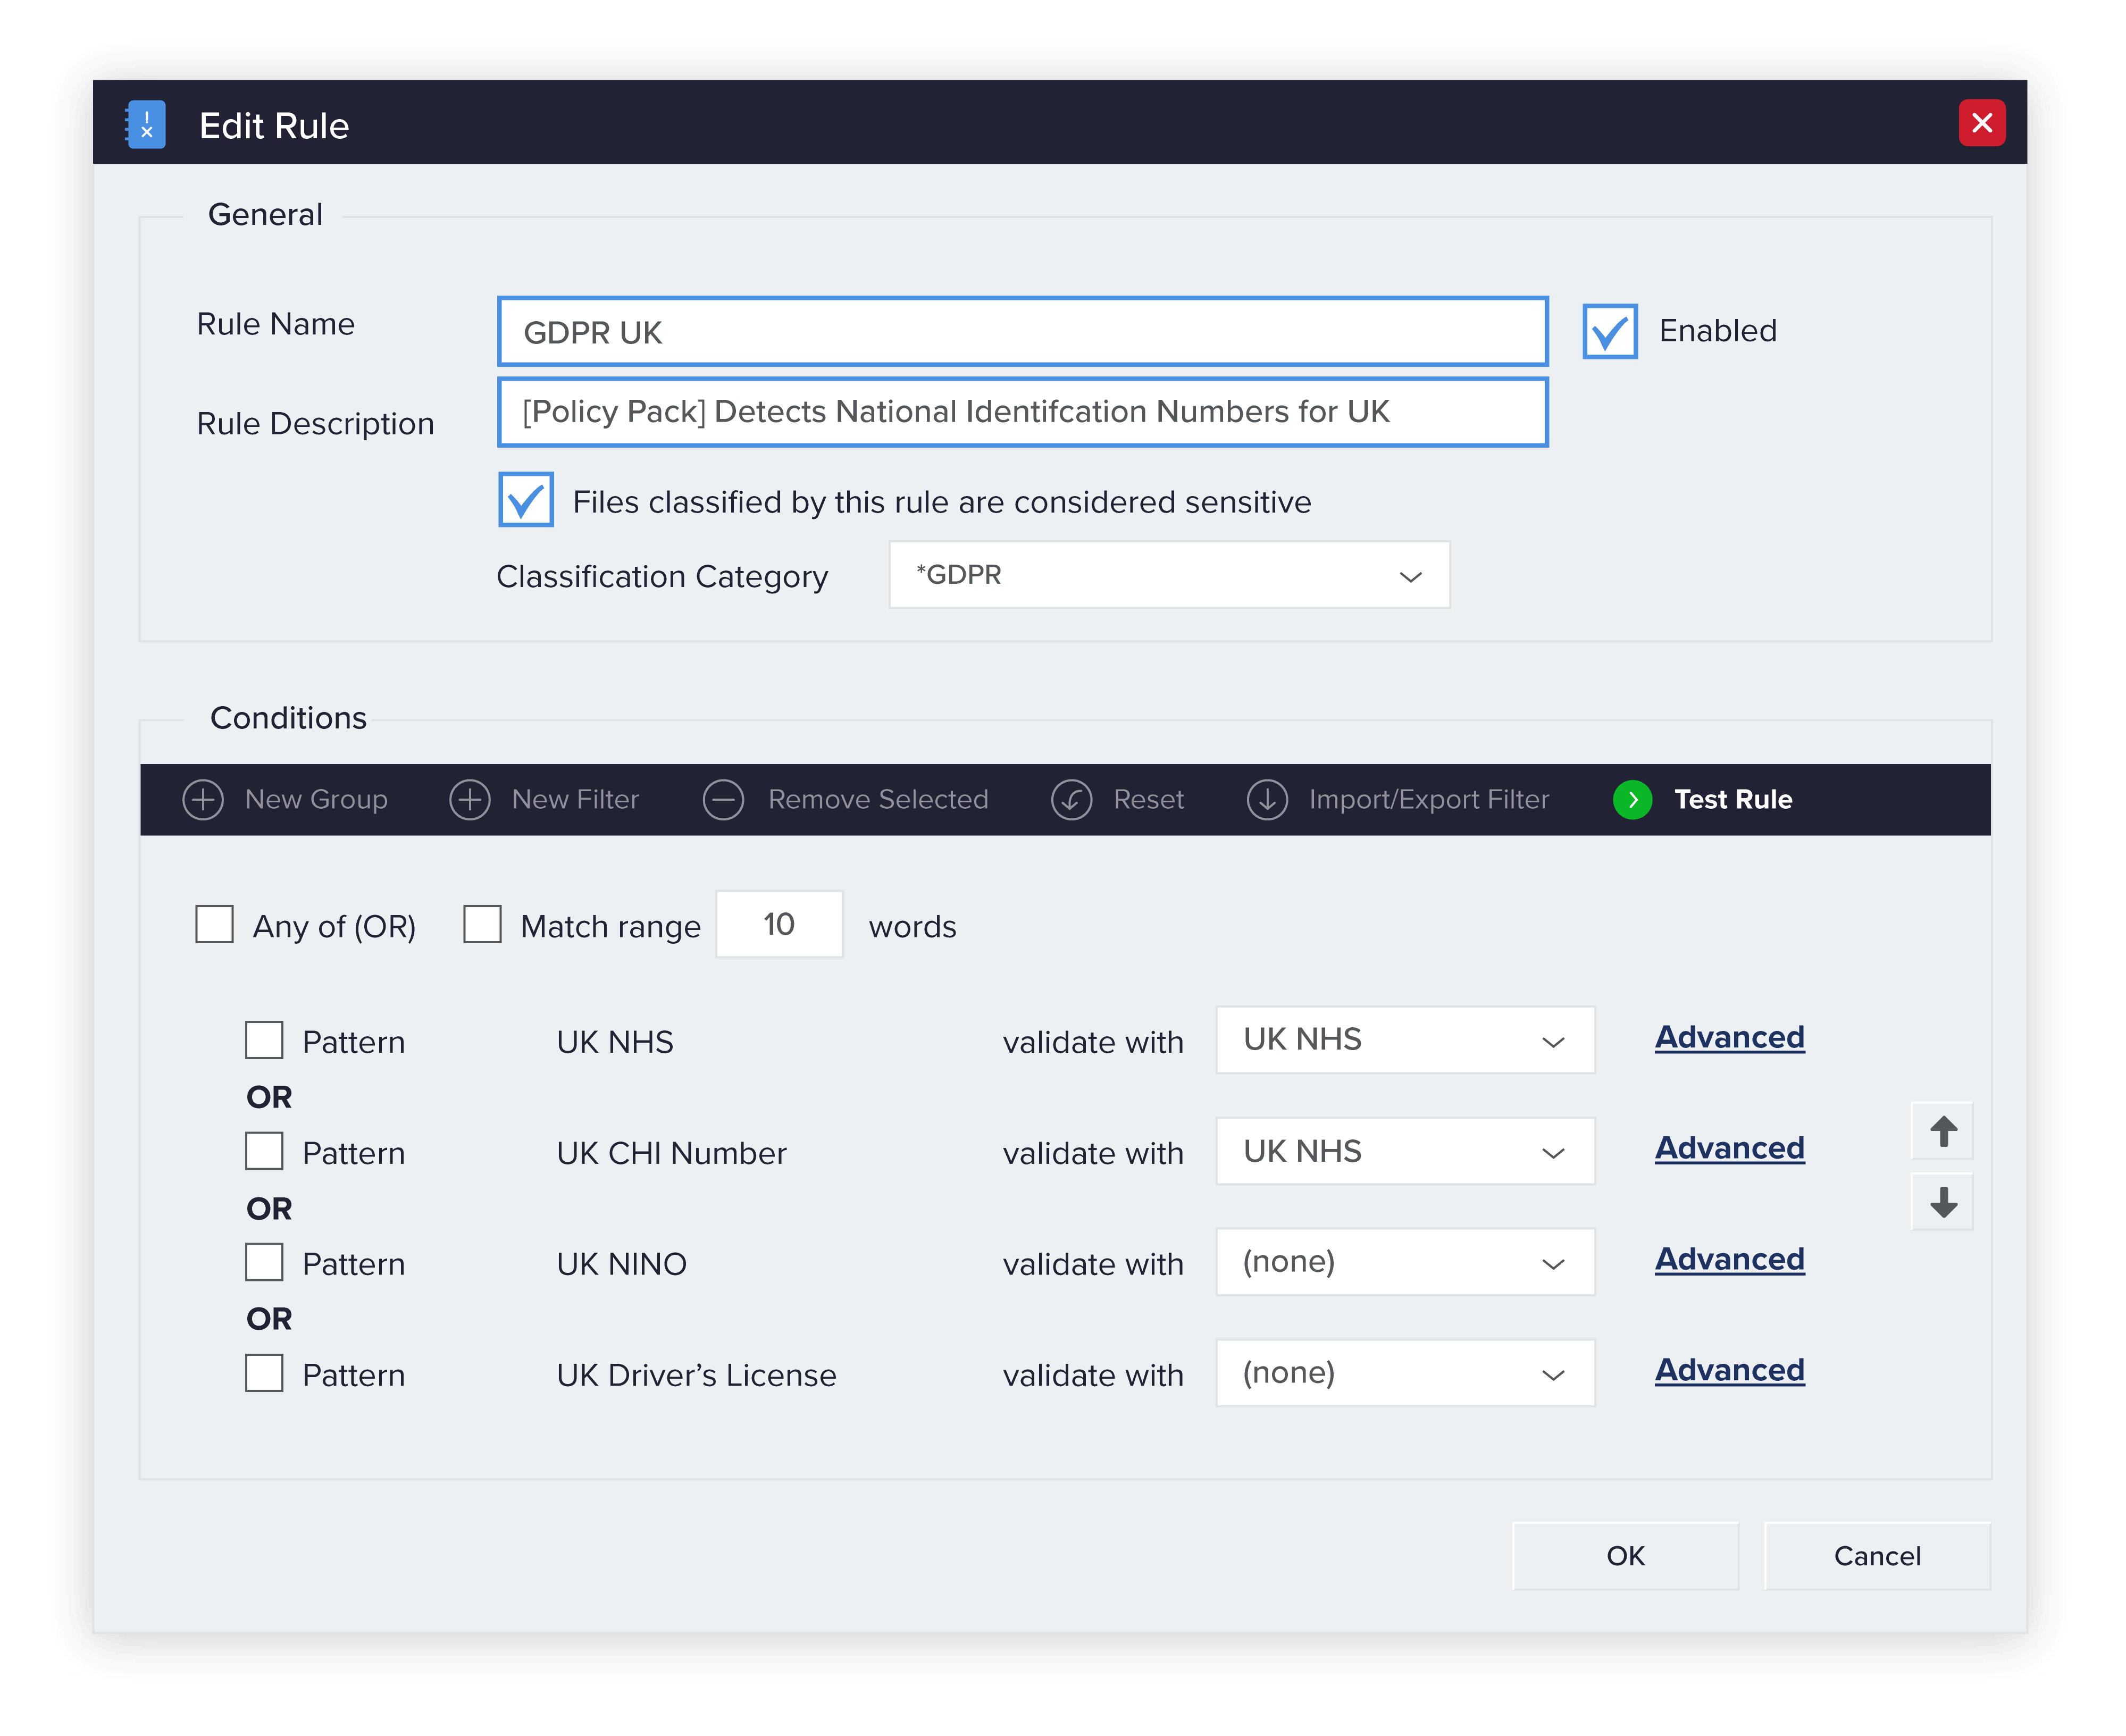Click the match range words field showing 10
This screenshot has width=2126, height=1736.
(779, 924)
